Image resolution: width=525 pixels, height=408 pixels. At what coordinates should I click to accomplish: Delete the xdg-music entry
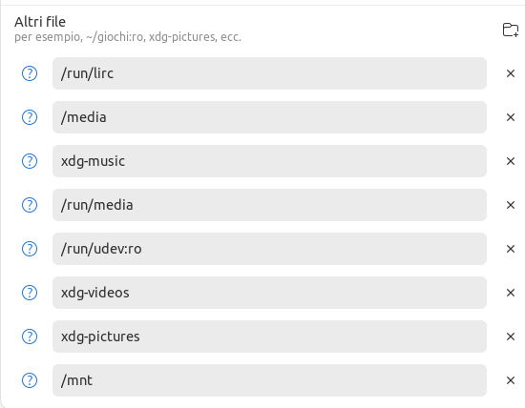click(511, 161)
